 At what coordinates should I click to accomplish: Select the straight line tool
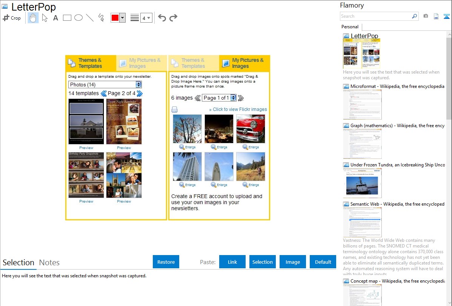point(90,18)
